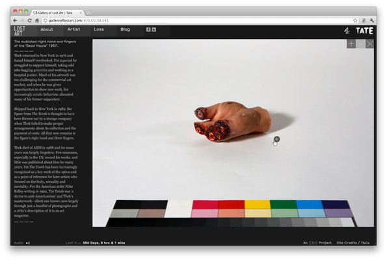
Task: Click the Lost Art logo
Action: click(20, 31)
